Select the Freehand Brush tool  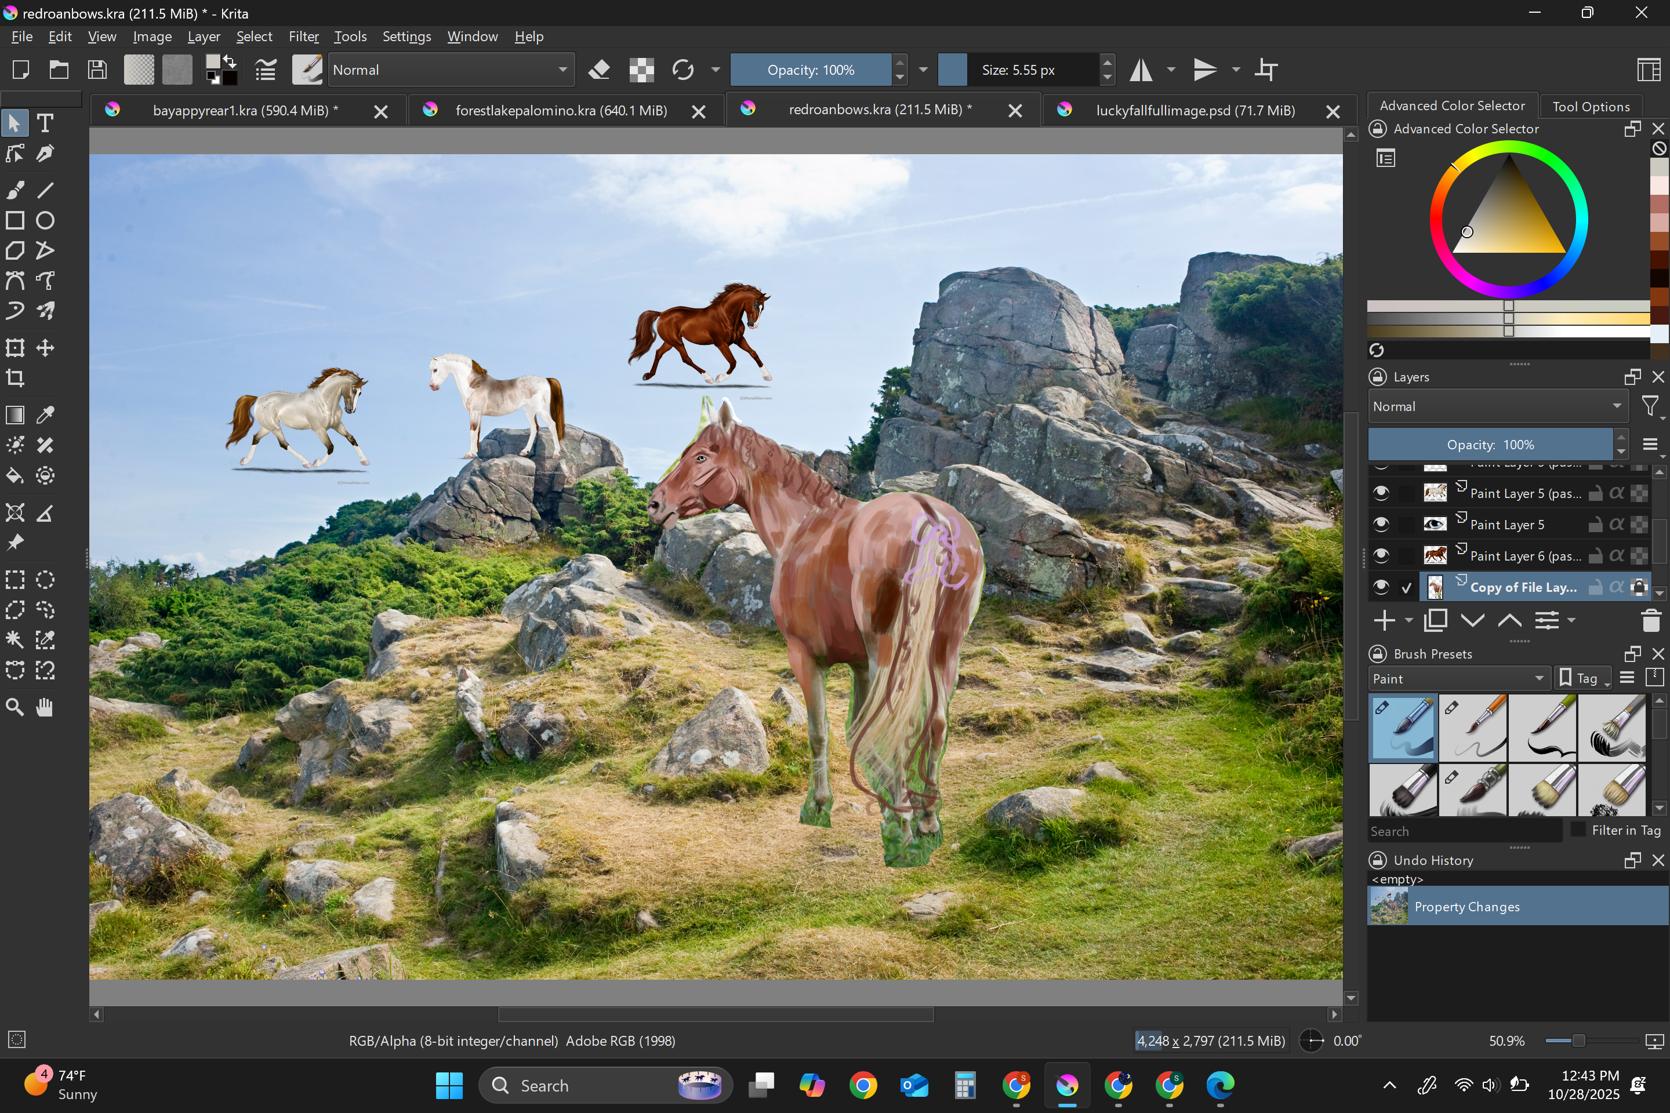(x=15, y=190)
